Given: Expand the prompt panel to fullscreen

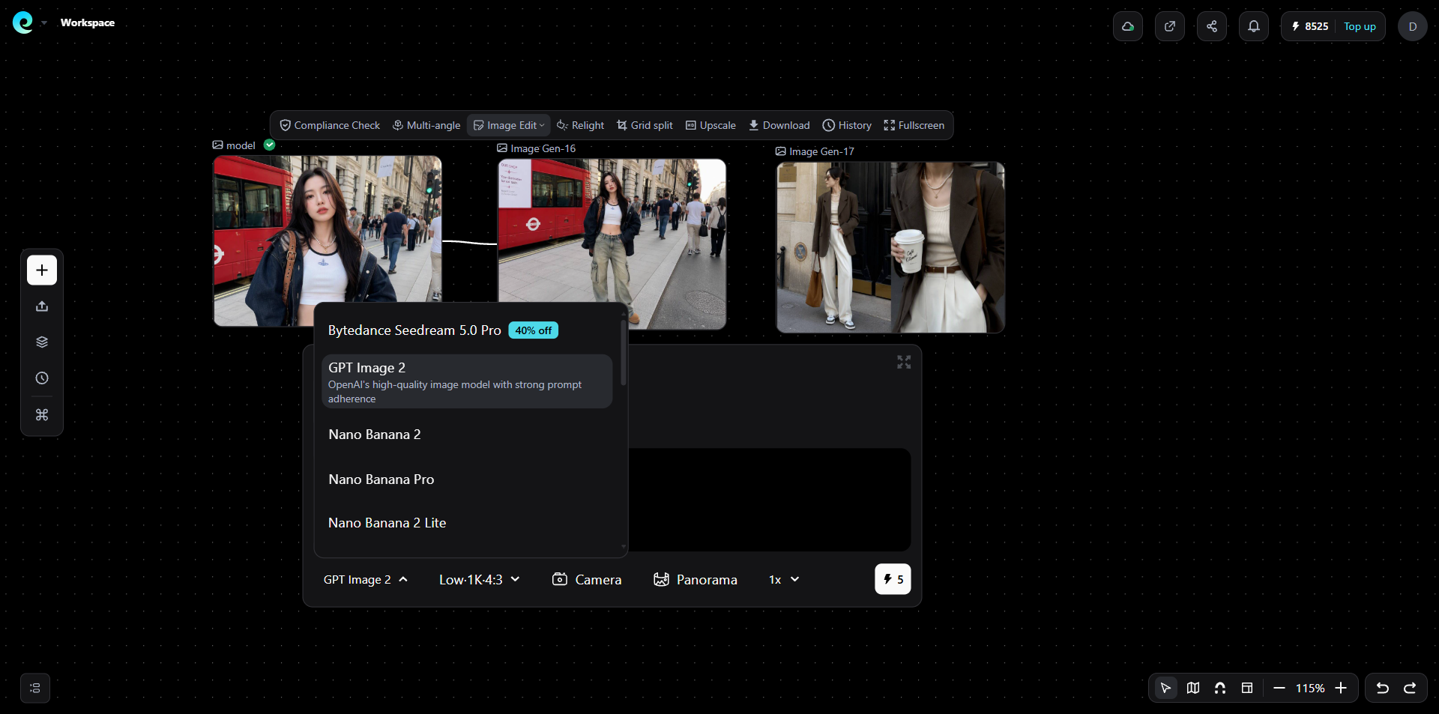Looking at the screenshot, I should [x=904, y=362].
